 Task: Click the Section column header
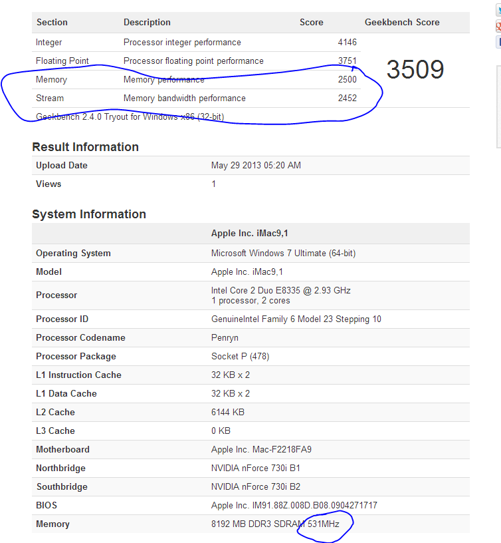[52, 22]
